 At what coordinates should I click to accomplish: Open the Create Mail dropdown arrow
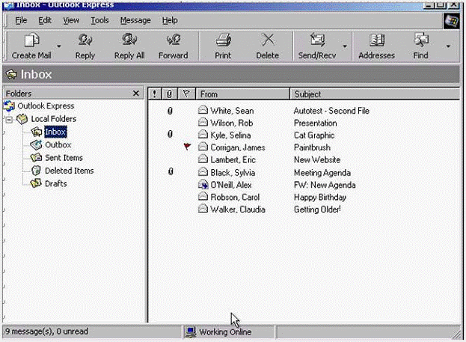pyautogui.click(x=58, y=46)
